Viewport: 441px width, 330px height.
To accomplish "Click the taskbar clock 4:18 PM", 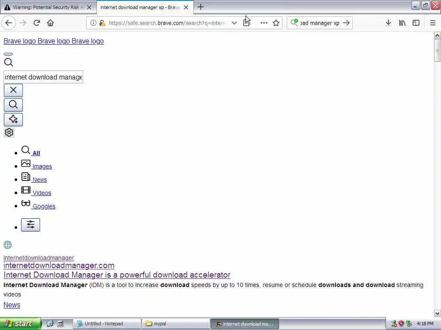I will [425, 324].
